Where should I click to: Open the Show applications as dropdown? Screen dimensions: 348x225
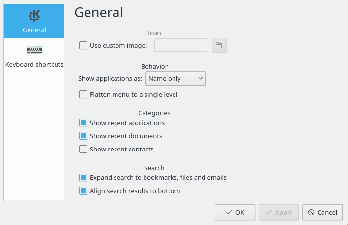175,78
